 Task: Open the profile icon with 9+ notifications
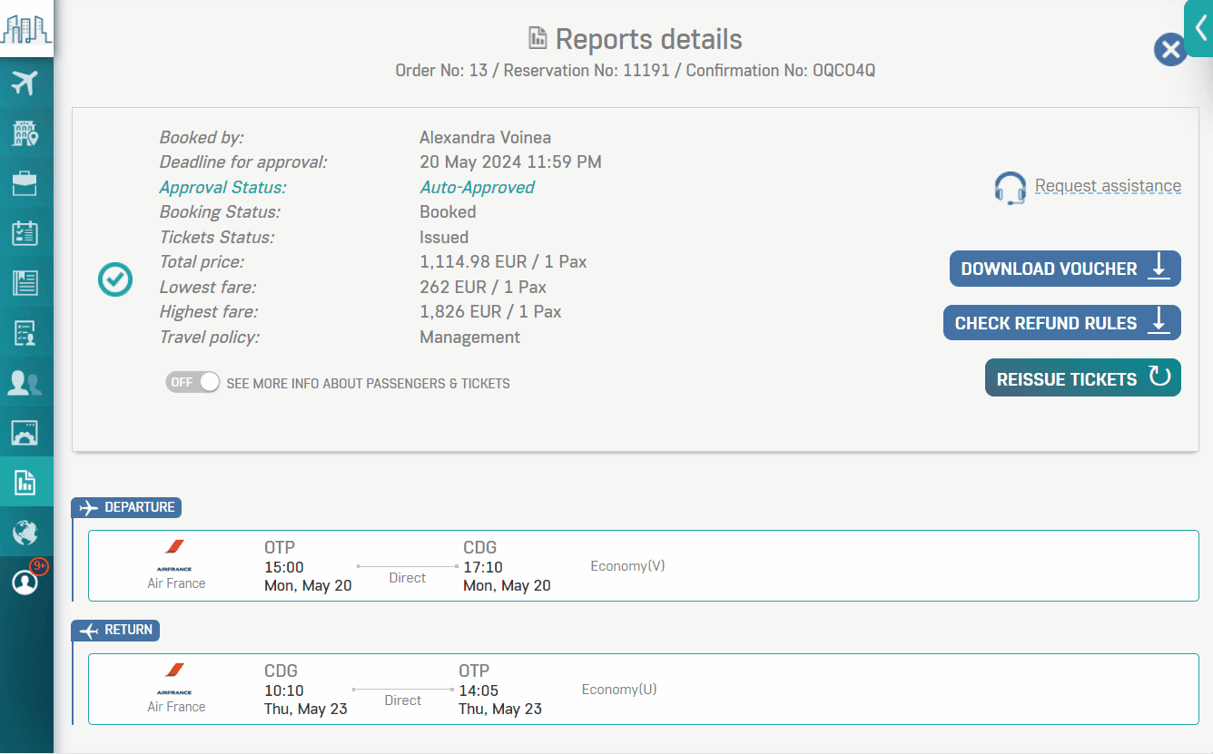[x=25, y=582]
